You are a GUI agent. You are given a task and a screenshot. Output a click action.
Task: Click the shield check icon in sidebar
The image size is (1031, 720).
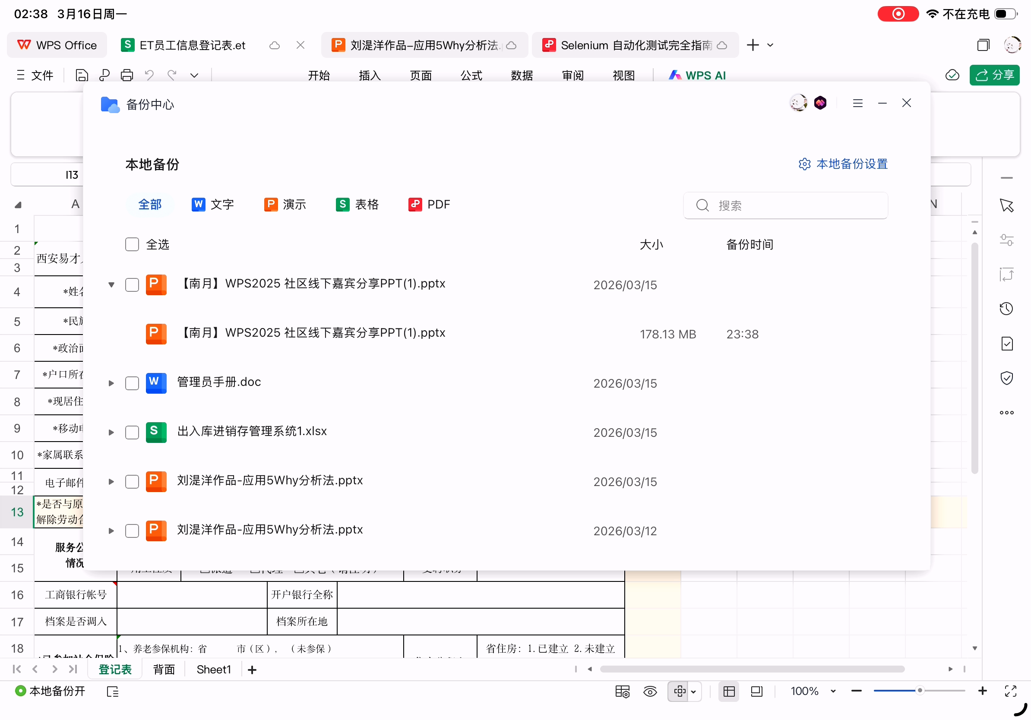tap(1006, 378)
